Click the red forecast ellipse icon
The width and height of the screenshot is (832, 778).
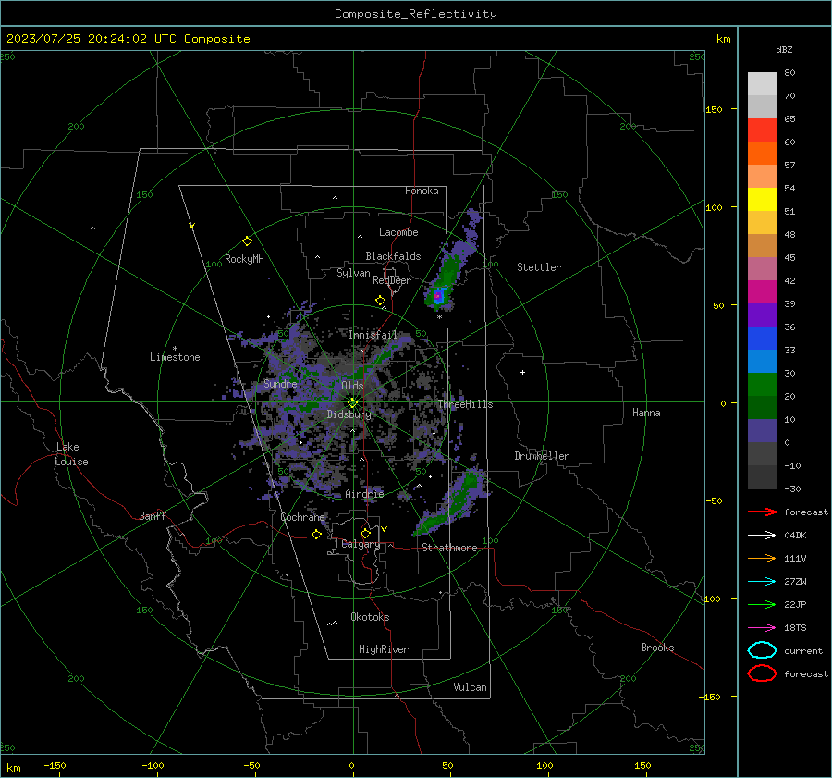pyautogui.click(x=762, y=673)
